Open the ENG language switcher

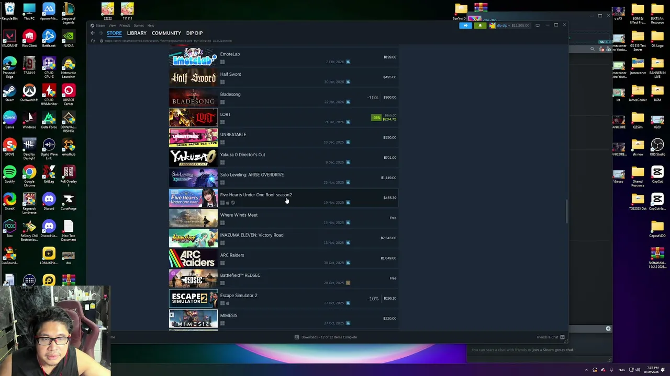click(621, 370)
